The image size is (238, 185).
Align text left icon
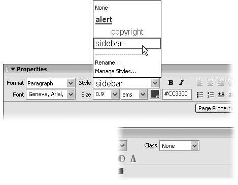pyautogui.click(x=199, y=83)
